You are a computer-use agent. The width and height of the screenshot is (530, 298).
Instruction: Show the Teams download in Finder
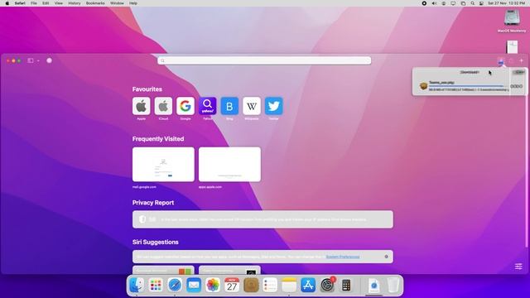click(x=520, y=86)
